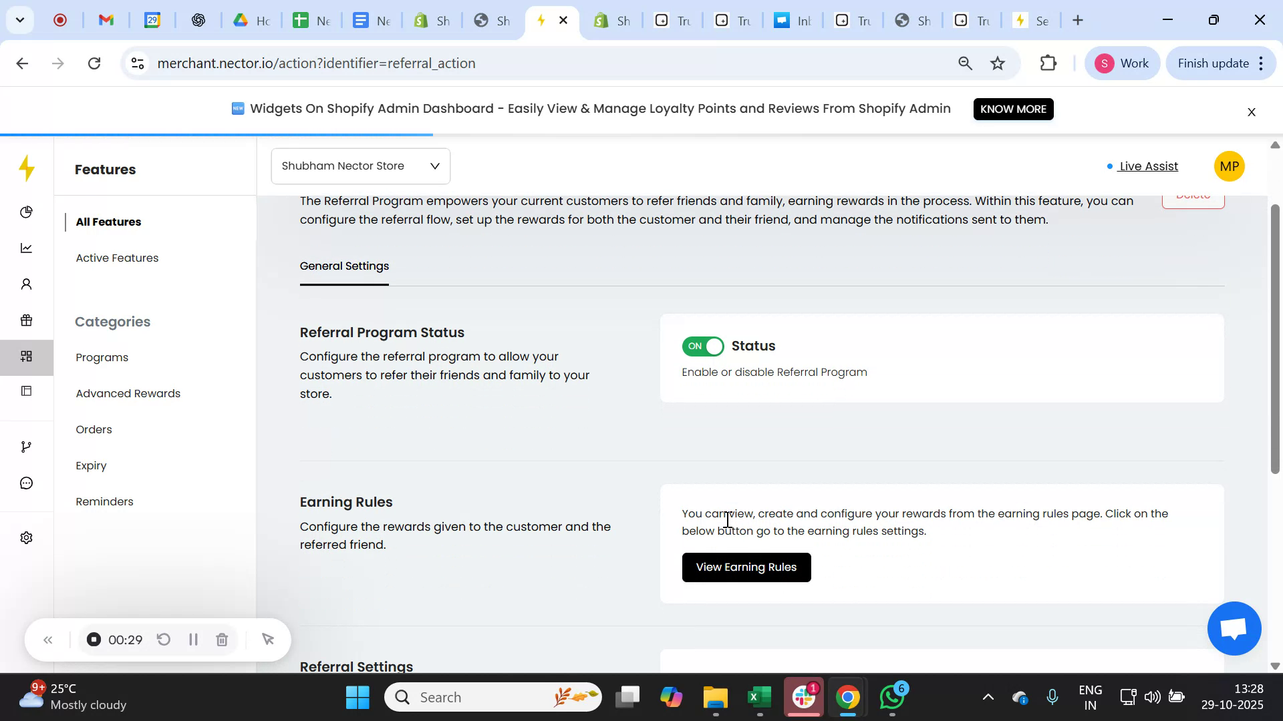Open WhatsApp from the taskbar

pyautogui.click(x=891, y=696)
